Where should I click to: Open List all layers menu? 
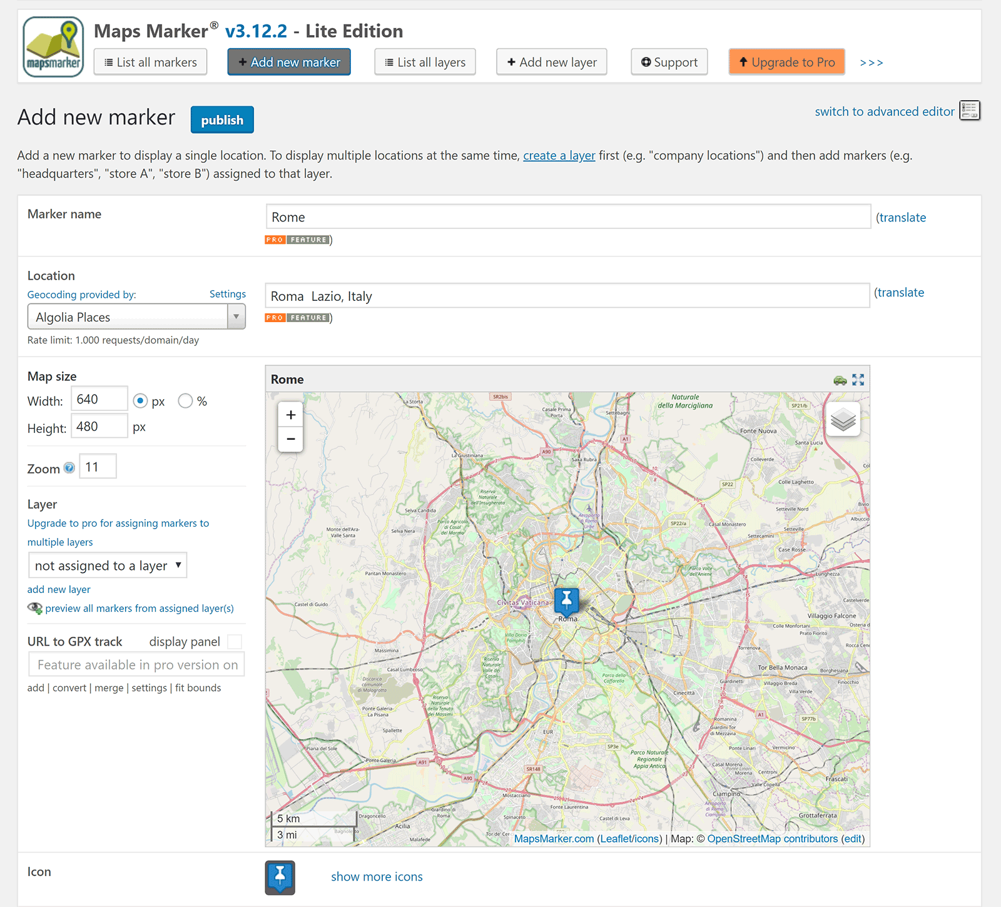(425, 62)
